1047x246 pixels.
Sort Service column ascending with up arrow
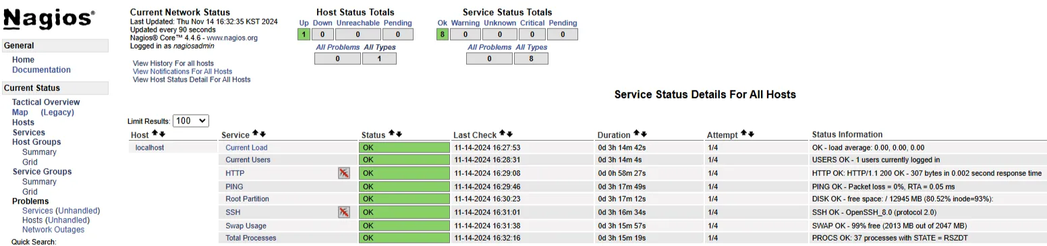pos(255,134)
